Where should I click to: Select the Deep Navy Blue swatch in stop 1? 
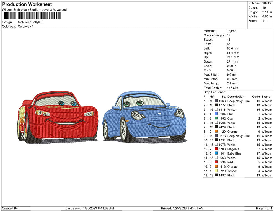coord(216,101)
